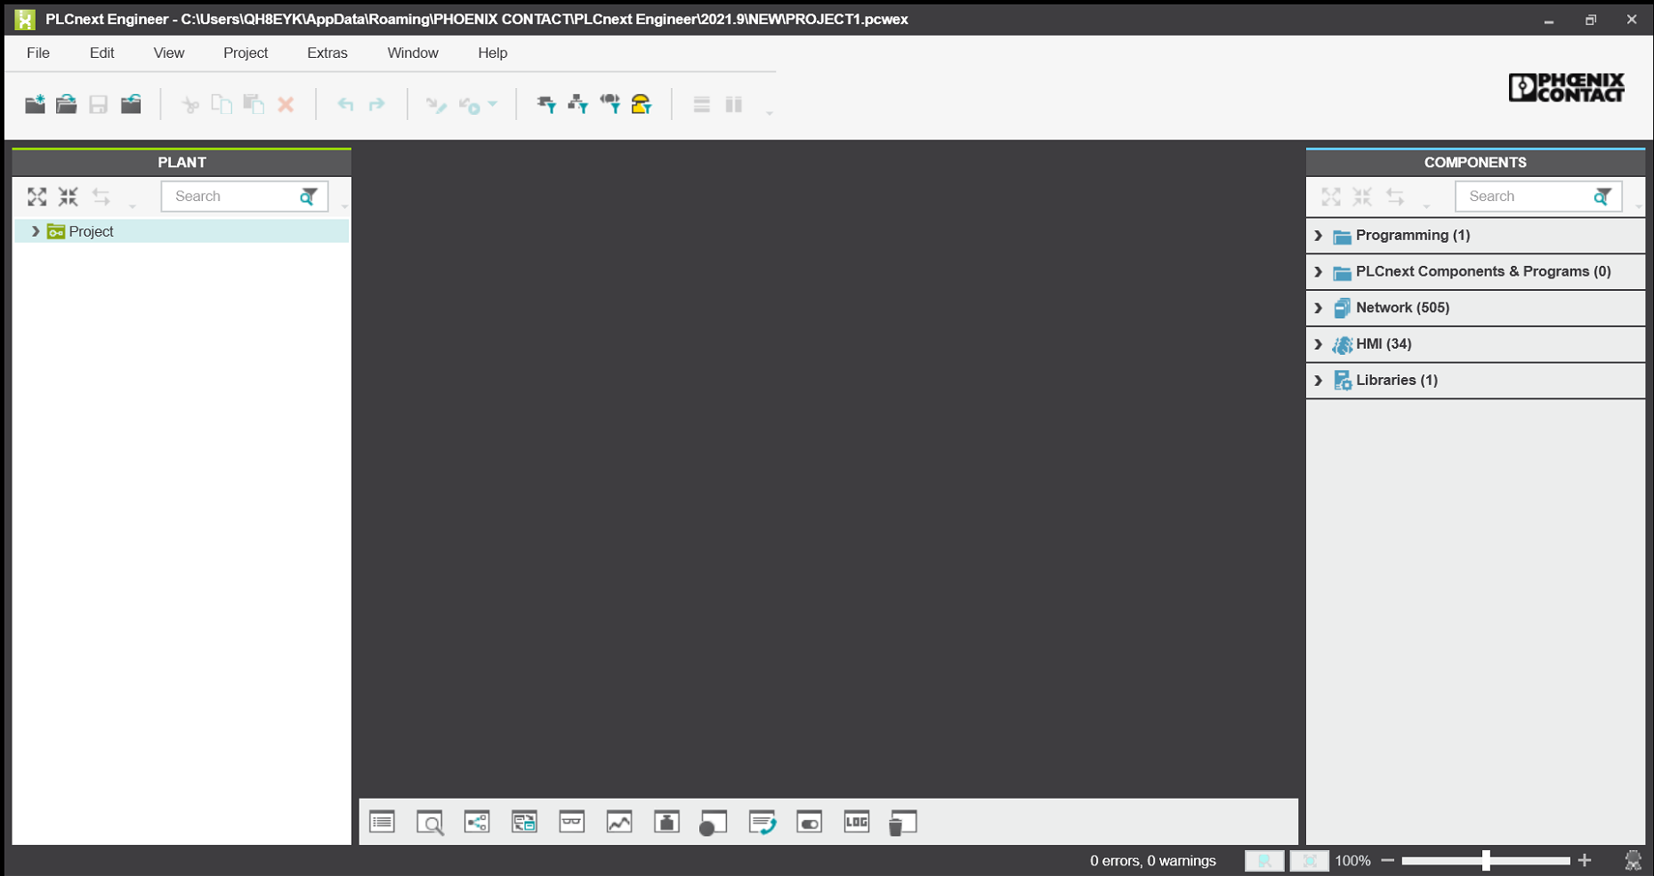Click the Copy icon in toolbar
The image size is (1654, 876).
point(222,104)
